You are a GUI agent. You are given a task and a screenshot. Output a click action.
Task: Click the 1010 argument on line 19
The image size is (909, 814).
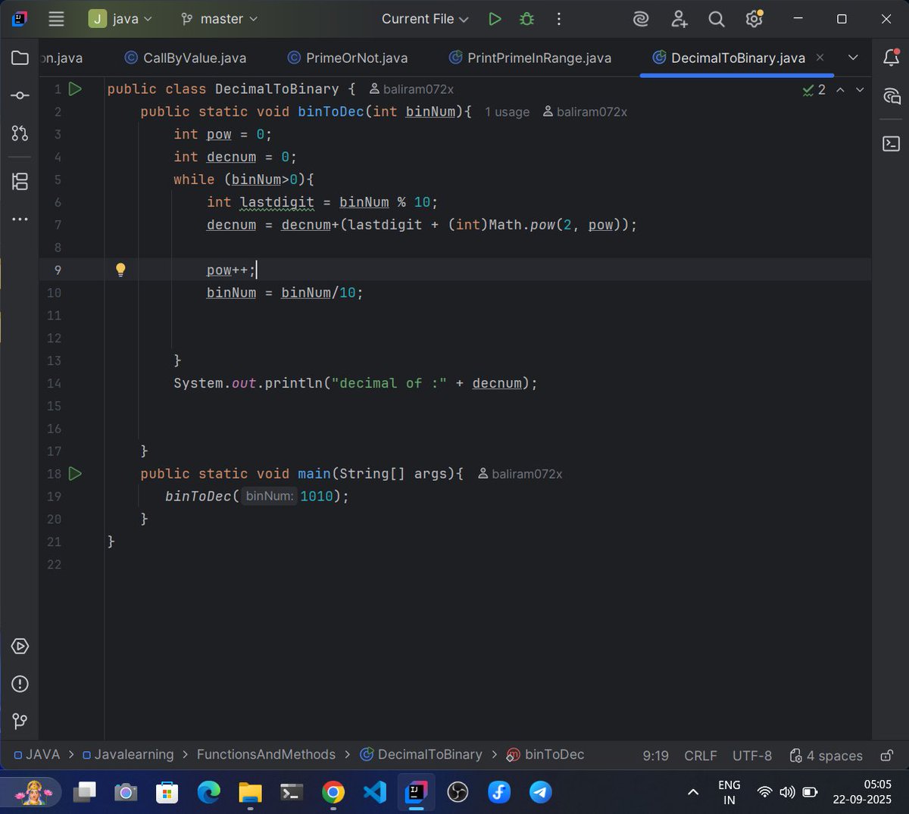click(x=317, y=497)
